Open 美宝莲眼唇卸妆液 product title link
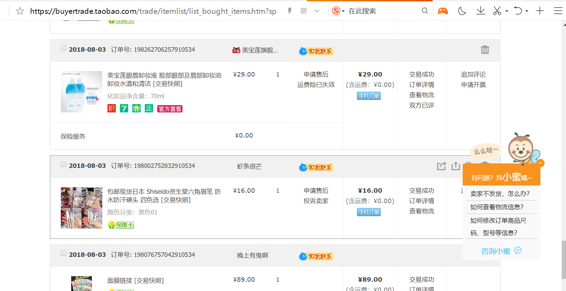Image resolution: width=566 pixels, height=291 pixels. [x=164, y=79]
